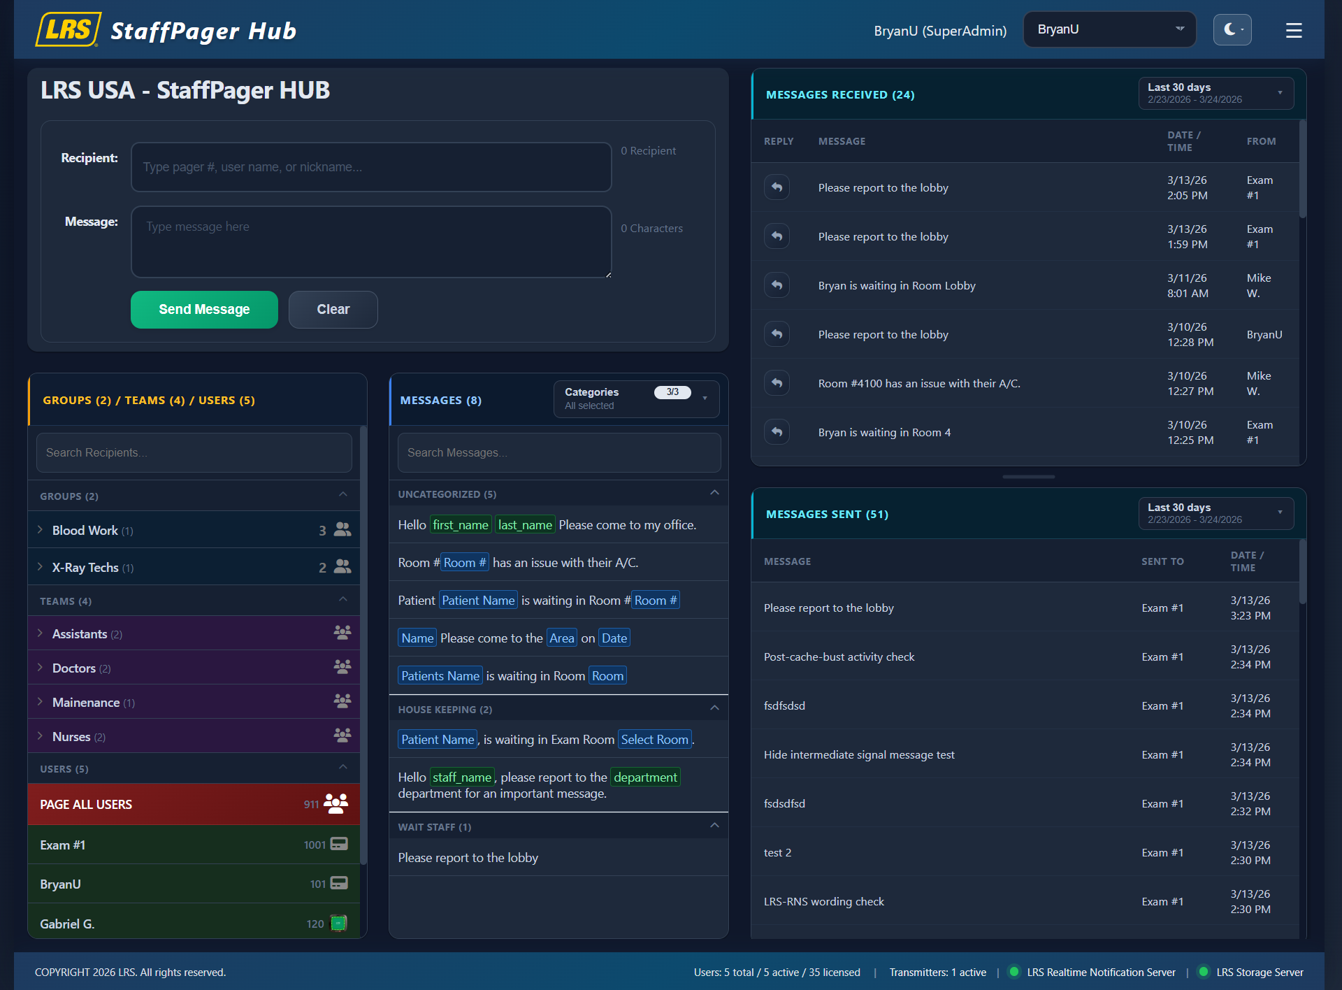This screenshot has height=990, width=1342.
Task: Expand the X-Ray Techs group
Action: 41,567
